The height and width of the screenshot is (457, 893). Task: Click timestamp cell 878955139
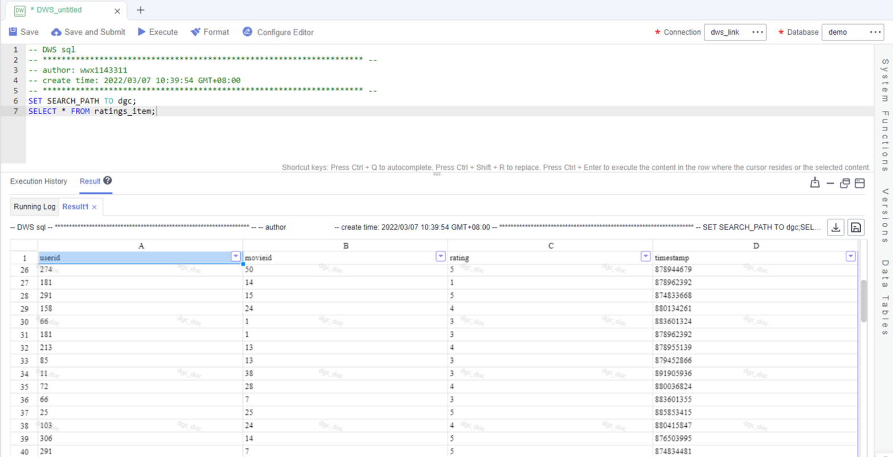click(756, 347)
